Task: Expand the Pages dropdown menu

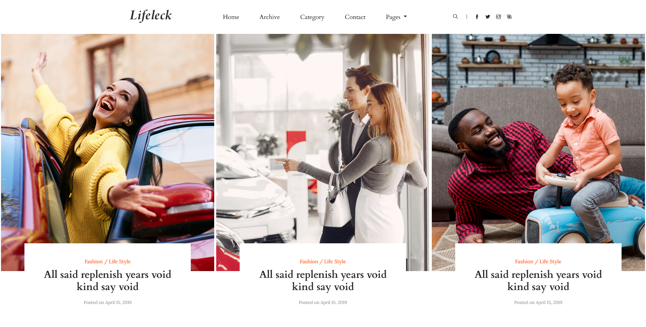Action: [x=396, y=17]
